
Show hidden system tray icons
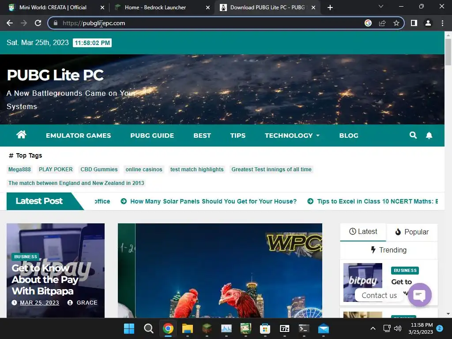click(x=373, y=328)
